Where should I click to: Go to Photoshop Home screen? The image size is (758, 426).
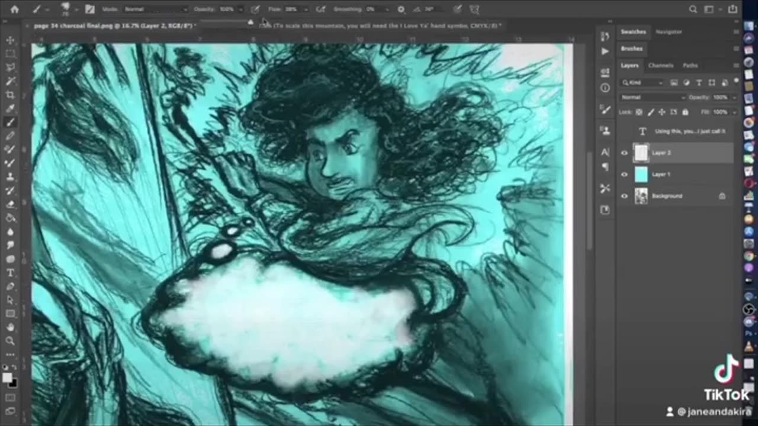pyautogui.click(x=14, y=9)
